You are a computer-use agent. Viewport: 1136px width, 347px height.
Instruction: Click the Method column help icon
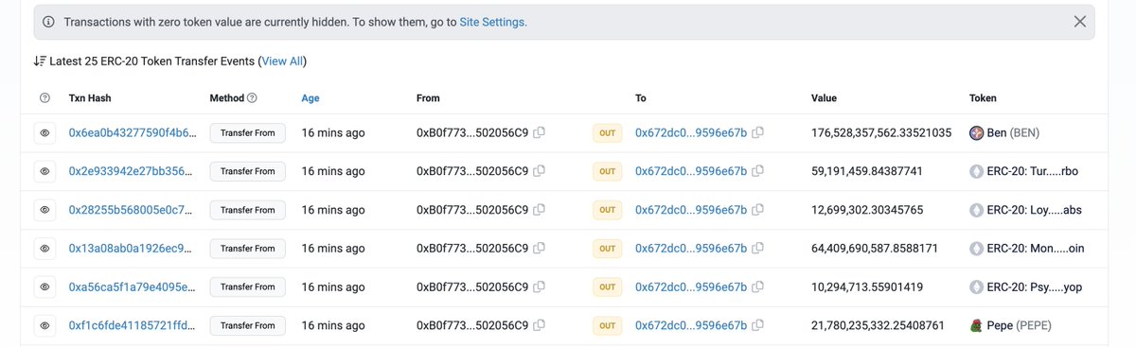pyautogui.click(x=252, y=98)
